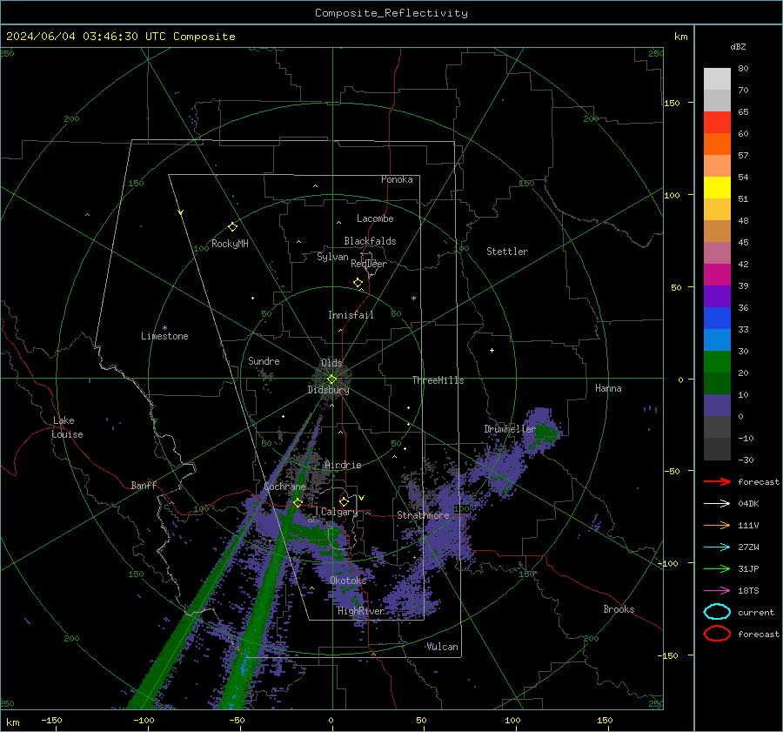Select the magenta 39-42 dBZ swatch
This screenshot has width=783, height=732.
point(717,275)
